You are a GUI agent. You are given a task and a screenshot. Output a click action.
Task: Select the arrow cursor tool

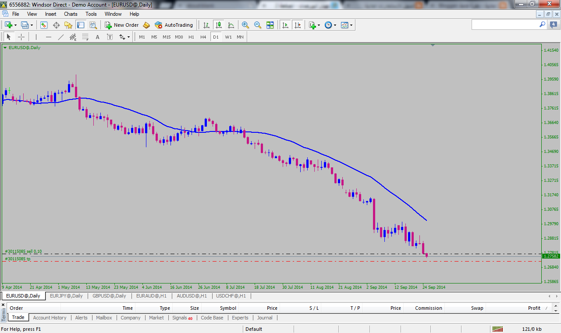point(9,37)
